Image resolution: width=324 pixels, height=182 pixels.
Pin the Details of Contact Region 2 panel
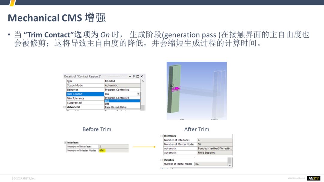pyautogui.click(x=134, y=76)
